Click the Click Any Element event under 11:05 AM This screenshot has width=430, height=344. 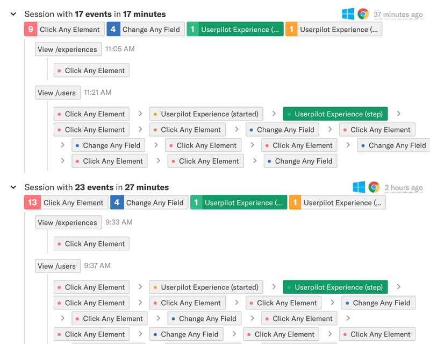tap(91, 71)
